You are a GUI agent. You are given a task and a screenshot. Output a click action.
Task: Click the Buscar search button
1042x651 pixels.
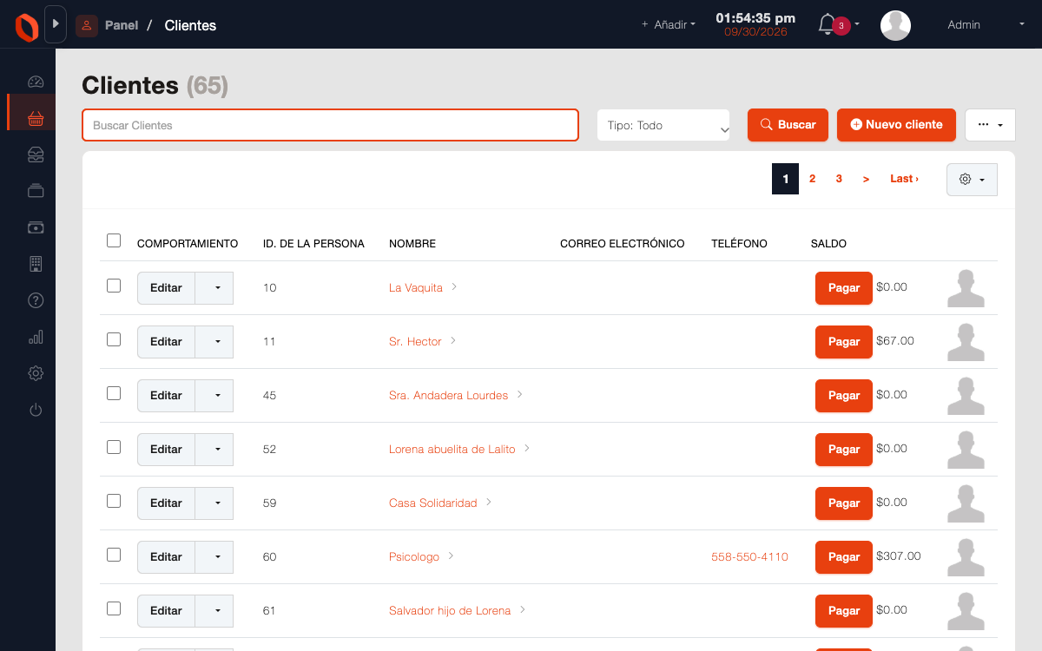click(x=788, y=125)
